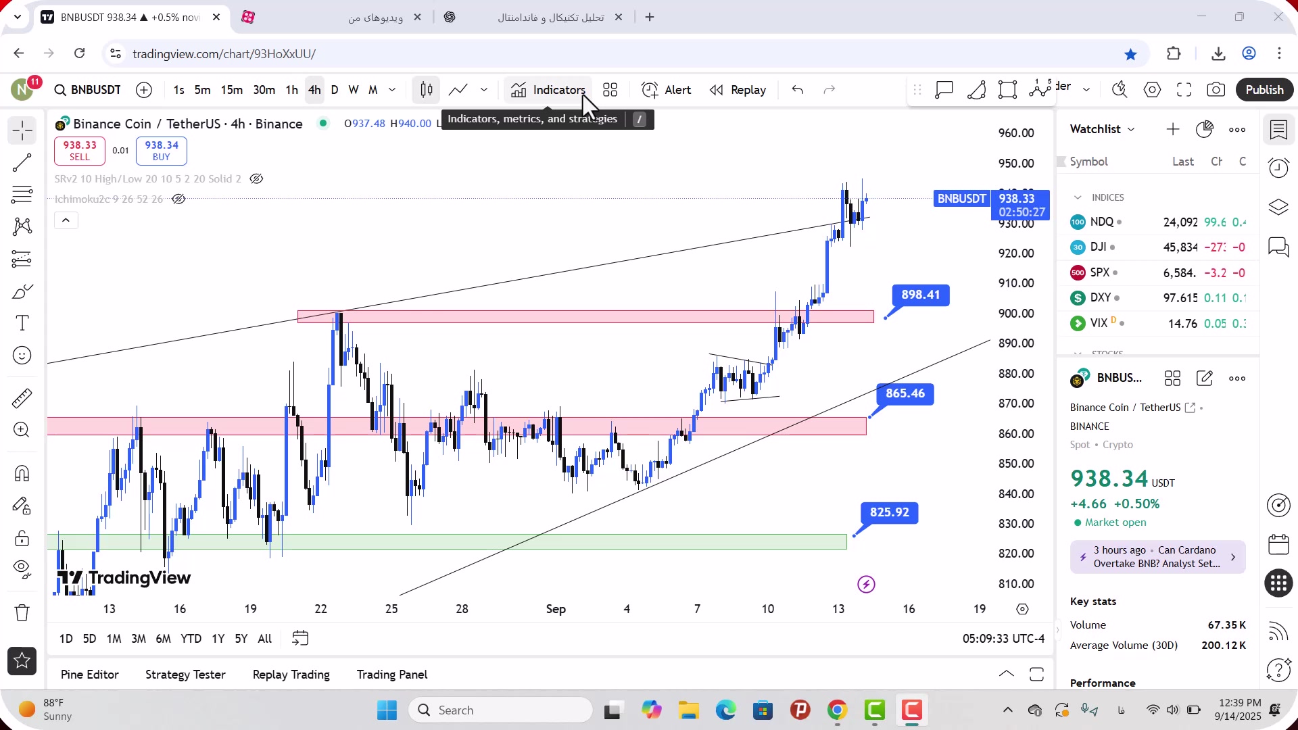Show the hidden Ichimoku indicator
The image size is (1298, 730).
(x=178, y=199)
